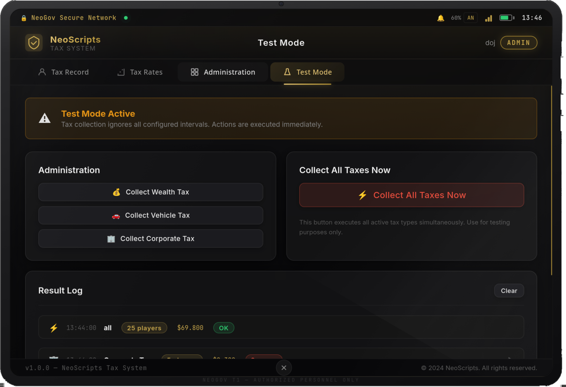
Task: Click the lightning bolt on Collect All Taxes button
Action: point(363,195)
